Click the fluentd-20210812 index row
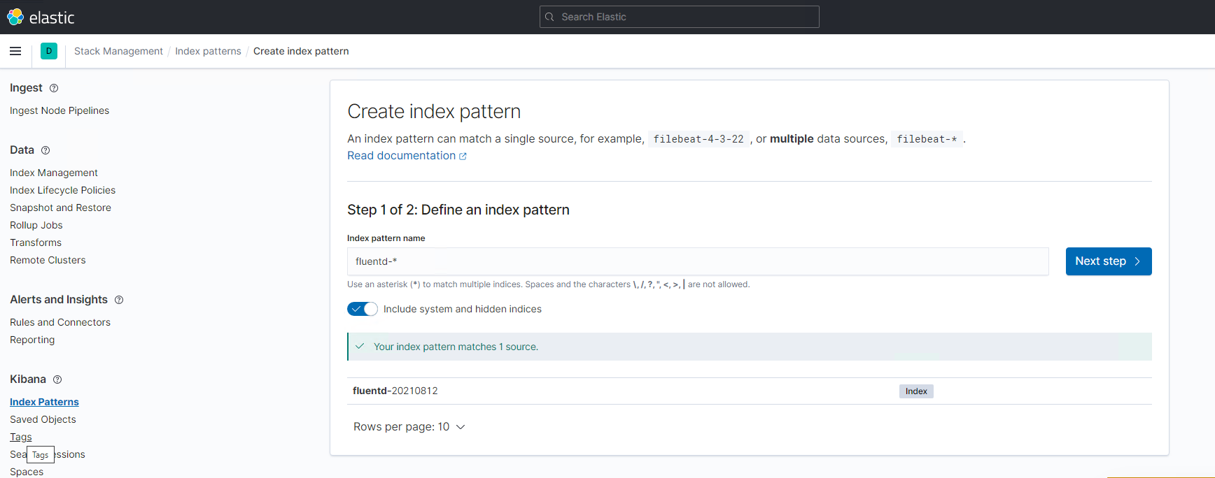 click(x=750, y=391)
